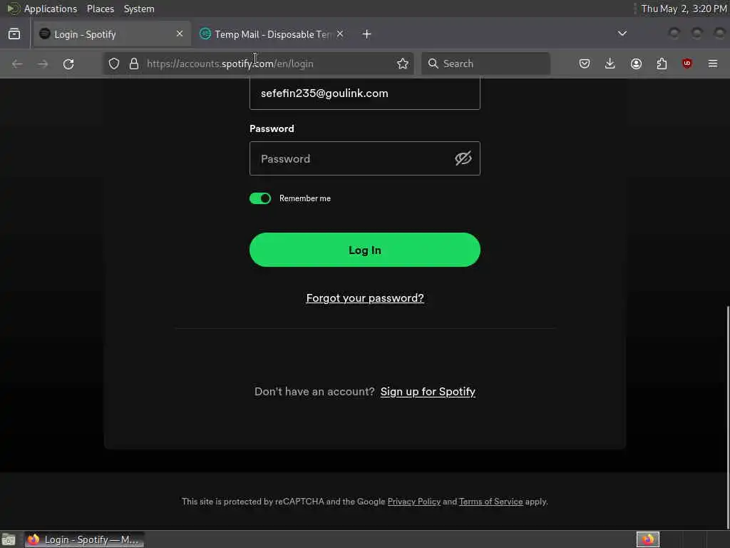Click the Log In button
This screenshot has height=548, width=730.
(365, 250)
